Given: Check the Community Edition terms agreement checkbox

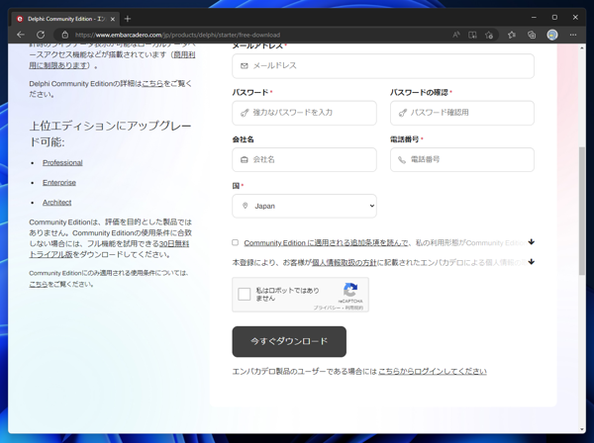Looking at the screenshot, I should [236, 242].
